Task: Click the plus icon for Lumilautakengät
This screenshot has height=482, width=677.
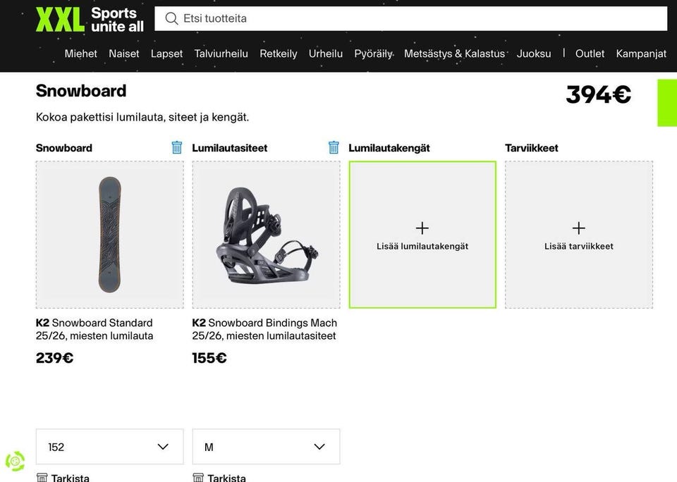Action: pyautogui.click(x=422, y=228)
